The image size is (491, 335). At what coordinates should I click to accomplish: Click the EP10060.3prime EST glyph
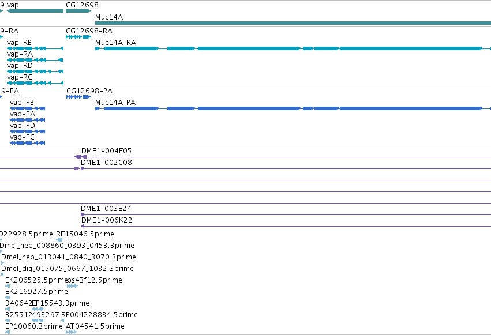(8, 332)
